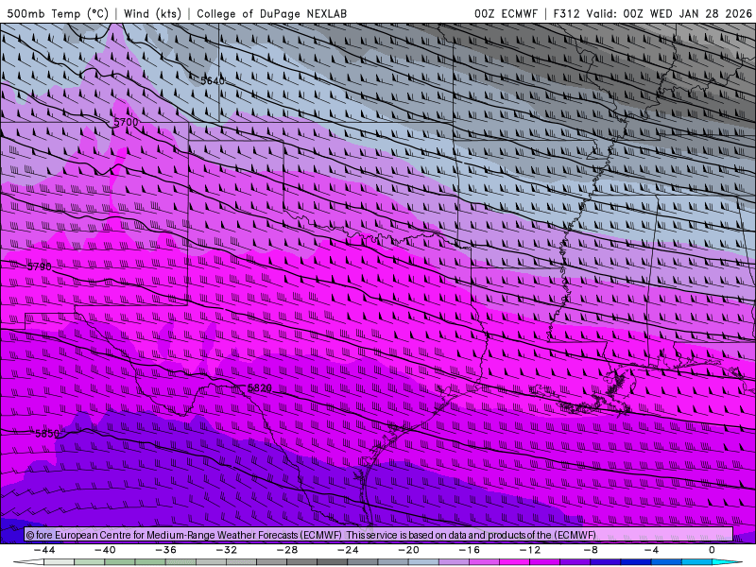Click the -4 colorbar scale value
756x567 pixels.
(651, 550)
